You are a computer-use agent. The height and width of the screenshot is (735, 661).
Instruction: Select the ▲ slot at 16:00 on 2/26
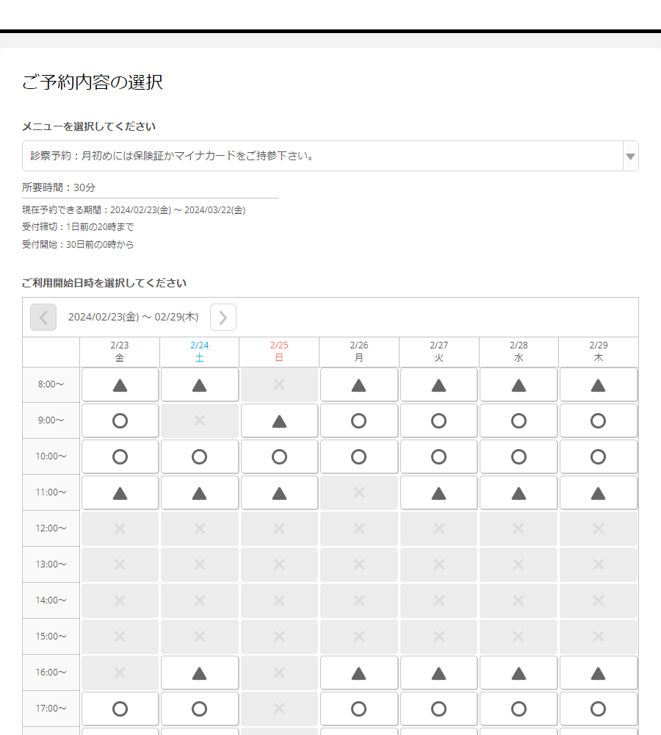359,673
